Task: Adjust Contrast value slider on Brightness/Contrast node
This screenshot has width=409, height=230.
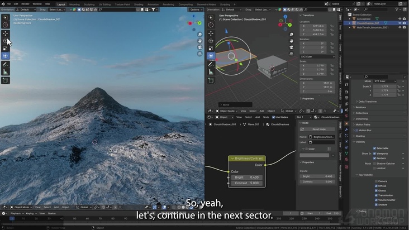Action: [x=246, y=183]
